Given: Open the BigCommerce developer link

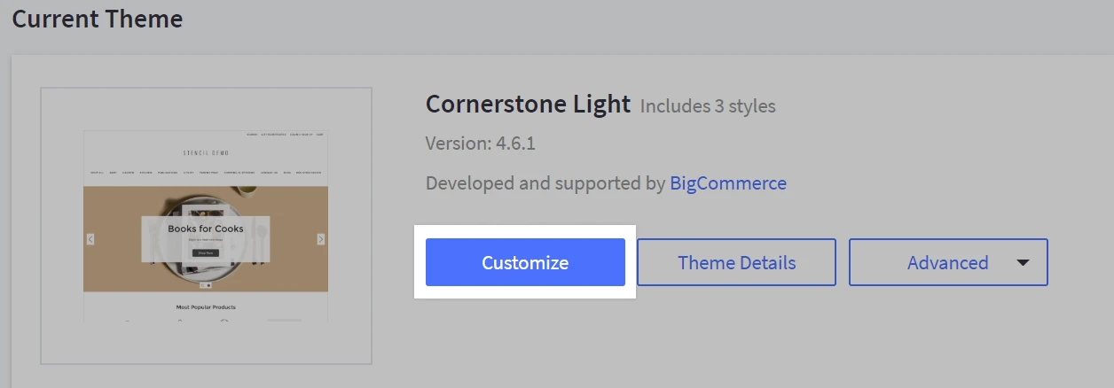Looking at the screenshot, I should click(727, 183).
